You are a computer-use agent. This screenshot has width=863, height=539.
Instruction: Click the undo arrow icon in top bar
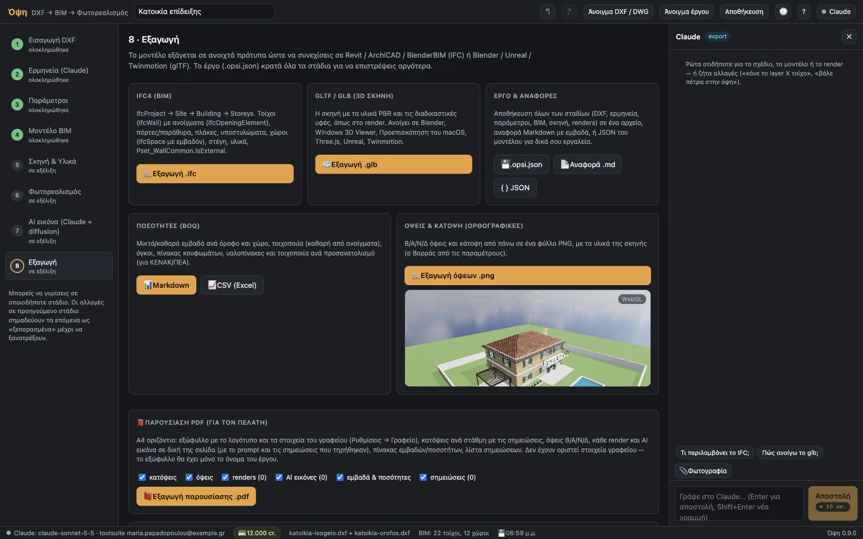click(547, 11)
